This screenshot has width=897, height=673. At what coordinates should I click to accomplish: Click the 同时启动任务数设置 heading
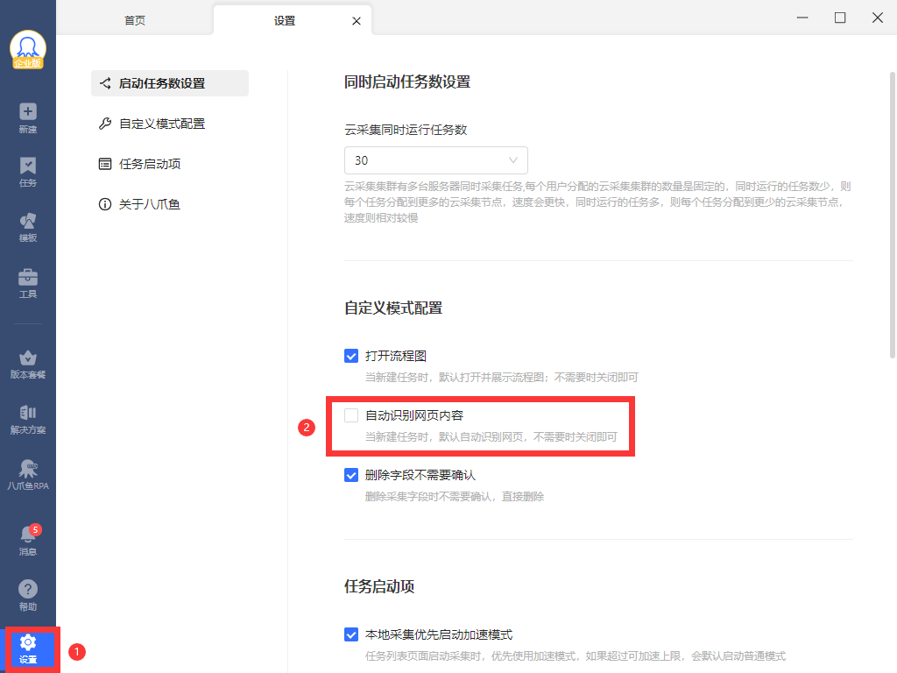coord(407,81)
